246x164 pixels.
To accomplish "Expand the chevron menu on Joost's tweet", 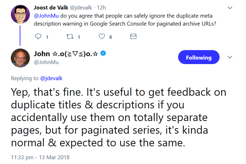I will pyautogui.click(x=230, y=8).
